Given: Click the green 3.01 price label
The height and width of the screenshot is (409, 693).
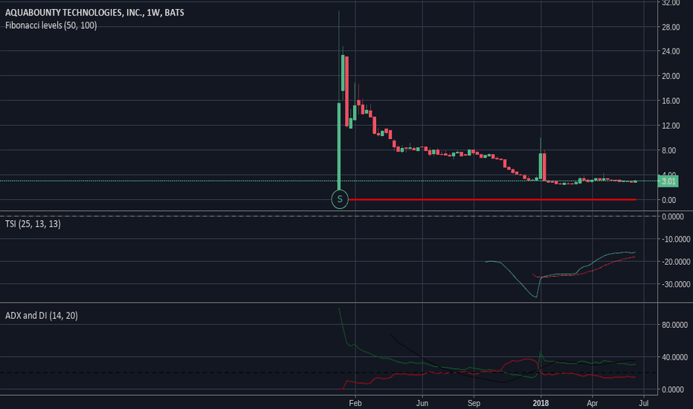Looking at the screenshot, I should [x=668, y=181].
